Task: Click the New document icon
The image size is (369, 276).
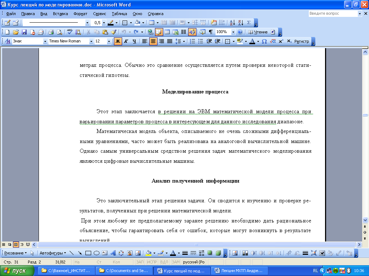Action: coord(7,32)
